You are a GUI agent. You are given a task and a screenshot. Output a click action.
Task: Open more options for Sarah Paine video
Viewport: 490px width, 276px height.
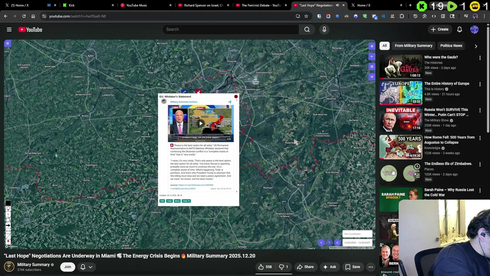(x=480, y=191)
